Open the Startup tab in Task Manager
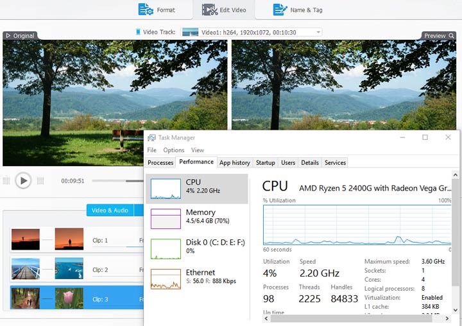This screenshot has width=462, height=326. coord(265,162)
